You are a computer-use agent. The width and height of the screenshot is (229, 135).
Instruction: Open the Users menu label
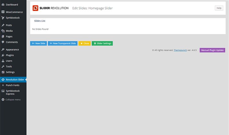9,61
